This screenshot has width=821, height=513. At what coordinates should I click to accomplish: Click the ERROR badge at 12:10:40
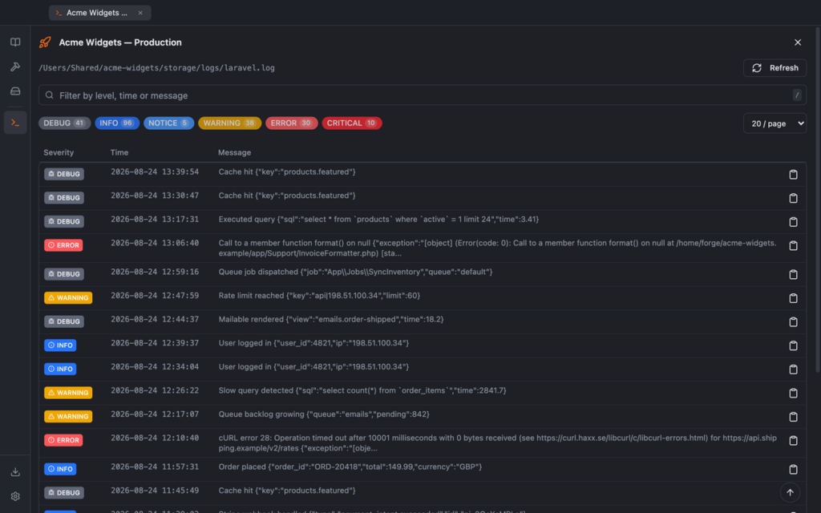pyautogui.click(x=63, y=440)
